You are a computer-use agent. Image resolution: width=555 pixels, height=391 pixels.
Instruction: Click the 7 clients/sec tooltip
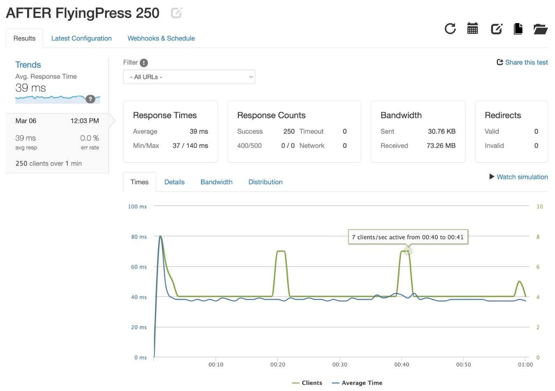click(x=408, y=237)
